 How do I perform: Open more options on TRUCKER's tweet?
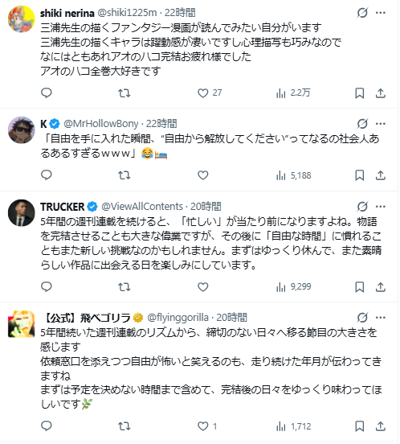click(x=381, y=207)
